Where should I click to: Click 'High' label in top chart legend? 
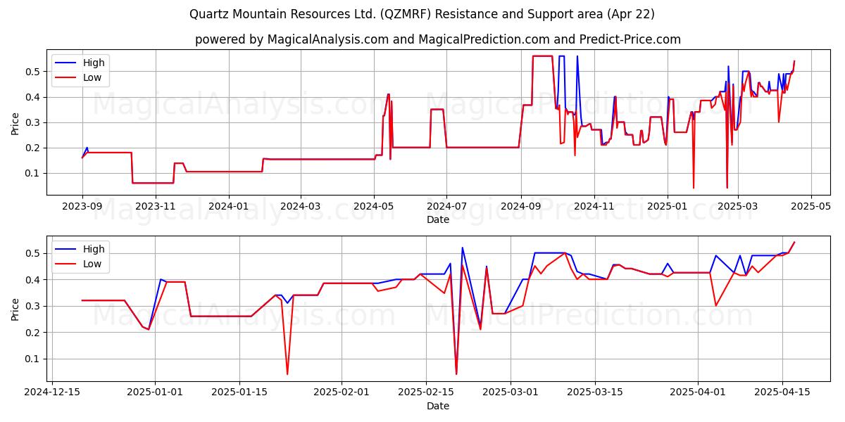coord(94,63)
